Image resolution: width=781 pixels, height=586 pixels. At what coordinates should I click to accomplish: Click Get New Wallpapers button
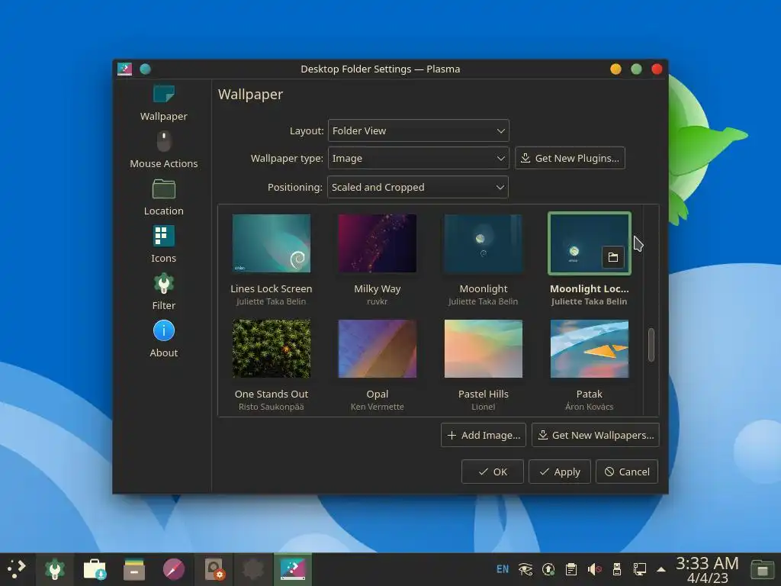pyautogui.click(x=596, y=435)
